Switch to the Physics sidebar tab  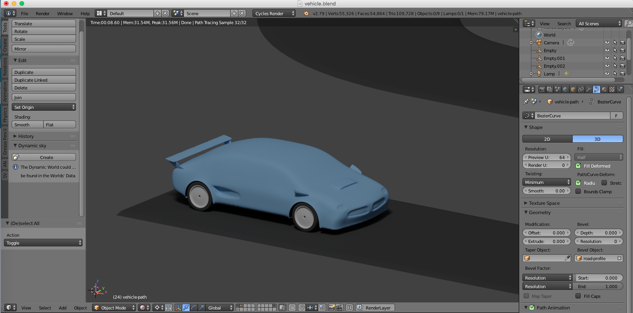(5, 115)
